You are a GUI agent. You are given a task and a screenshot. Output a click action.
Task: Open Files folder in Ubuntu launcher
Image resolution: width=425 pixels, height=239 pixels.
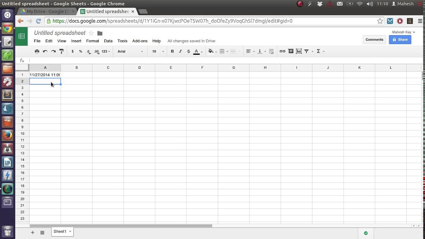pyautogui.click(x=8, y=69)
